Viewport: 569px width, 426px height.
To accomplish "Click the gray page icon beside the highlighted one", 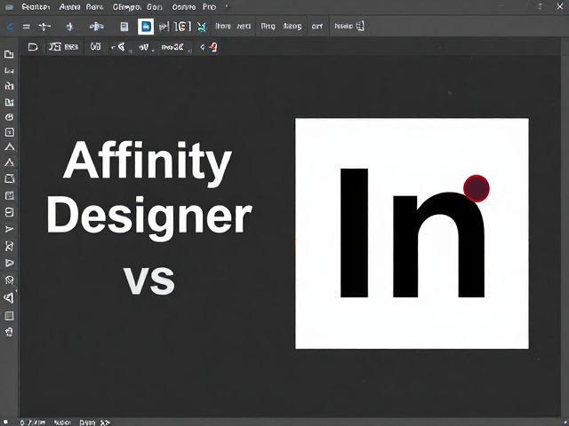I will [x=124, y=27].
